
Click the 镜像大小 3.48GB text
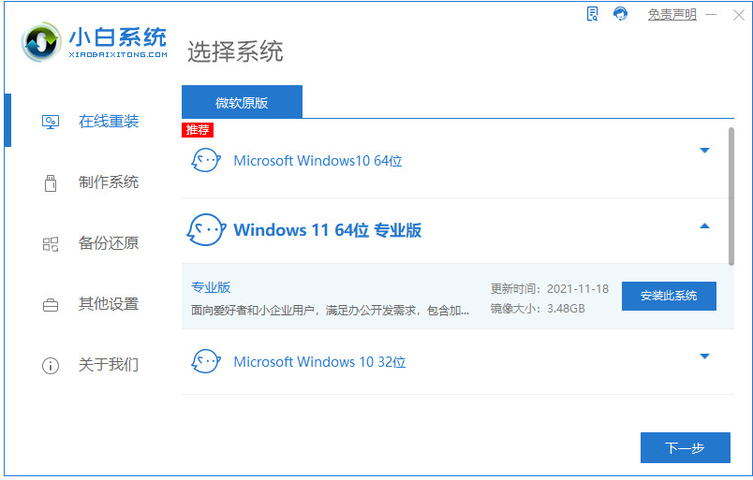(x=538, y=309)
